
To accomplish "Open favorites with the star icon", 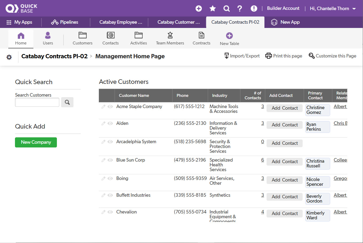I will pos(213,9).
